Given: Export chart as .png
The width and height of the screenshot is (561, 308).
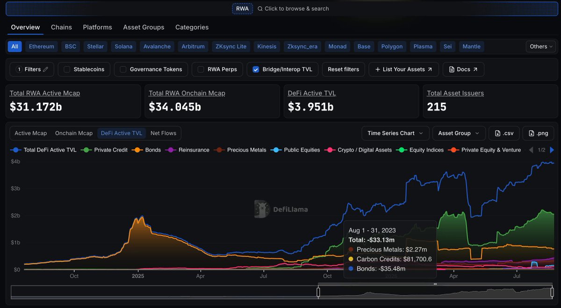Looking at the screenshot, I should point(538,133).
